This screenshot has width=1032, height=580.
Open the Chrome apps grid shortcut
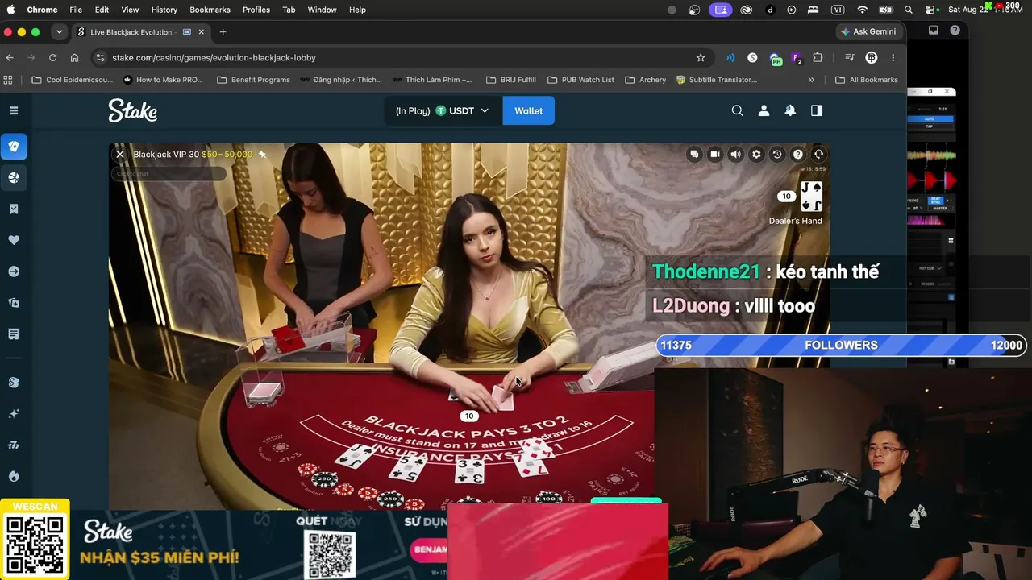click(9, 80)
